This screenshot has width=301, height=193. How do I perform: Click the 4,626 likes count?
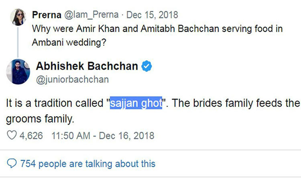coord(31,135)
